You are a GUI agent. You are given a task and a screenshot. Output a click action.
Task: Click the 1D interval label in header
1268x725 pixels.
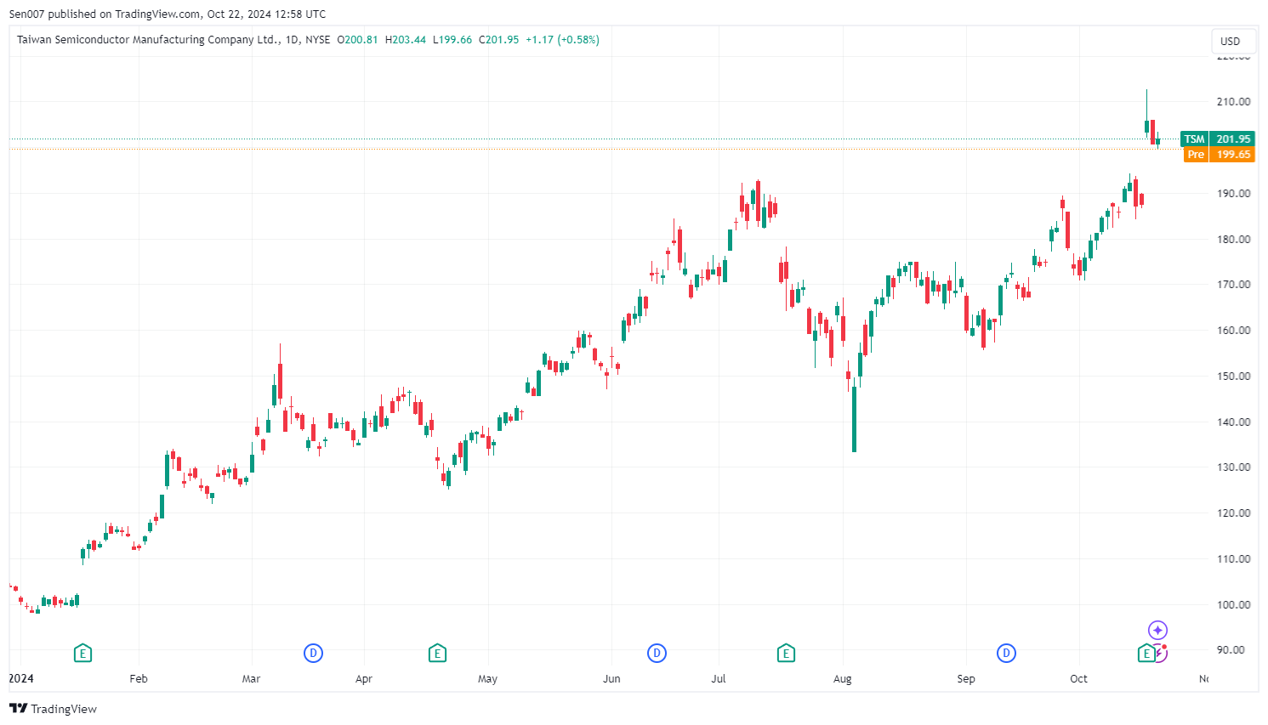click(293, 40)
